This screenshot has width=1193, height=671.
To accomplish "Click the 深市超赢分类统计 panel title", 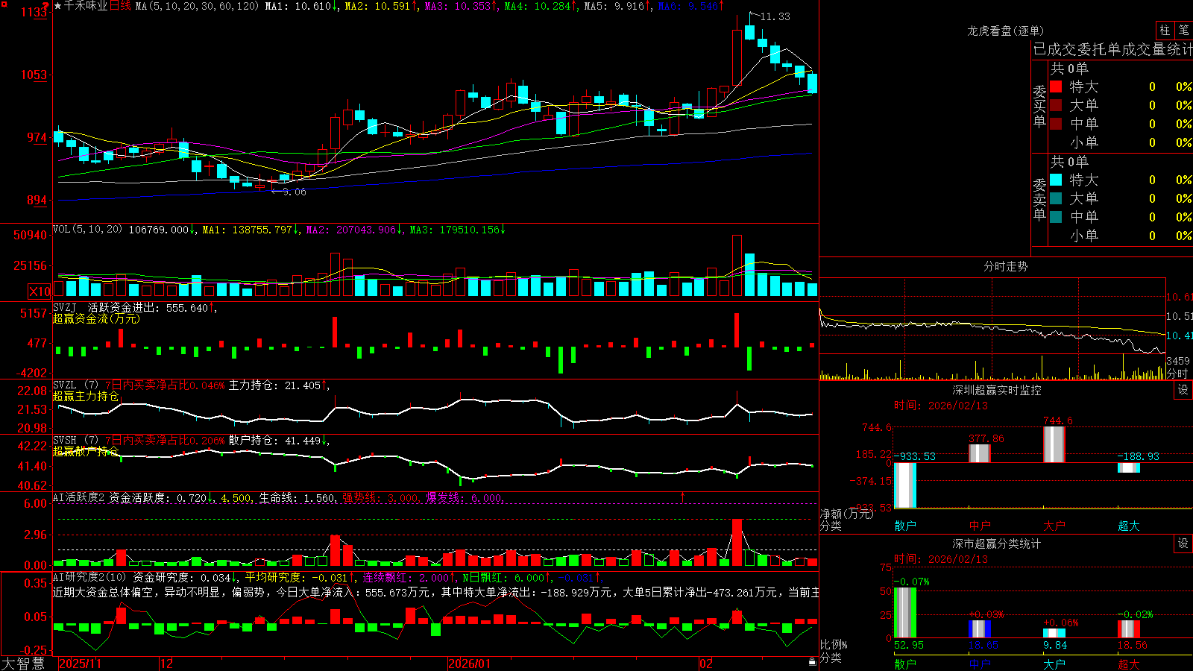I will pos(997,544).
